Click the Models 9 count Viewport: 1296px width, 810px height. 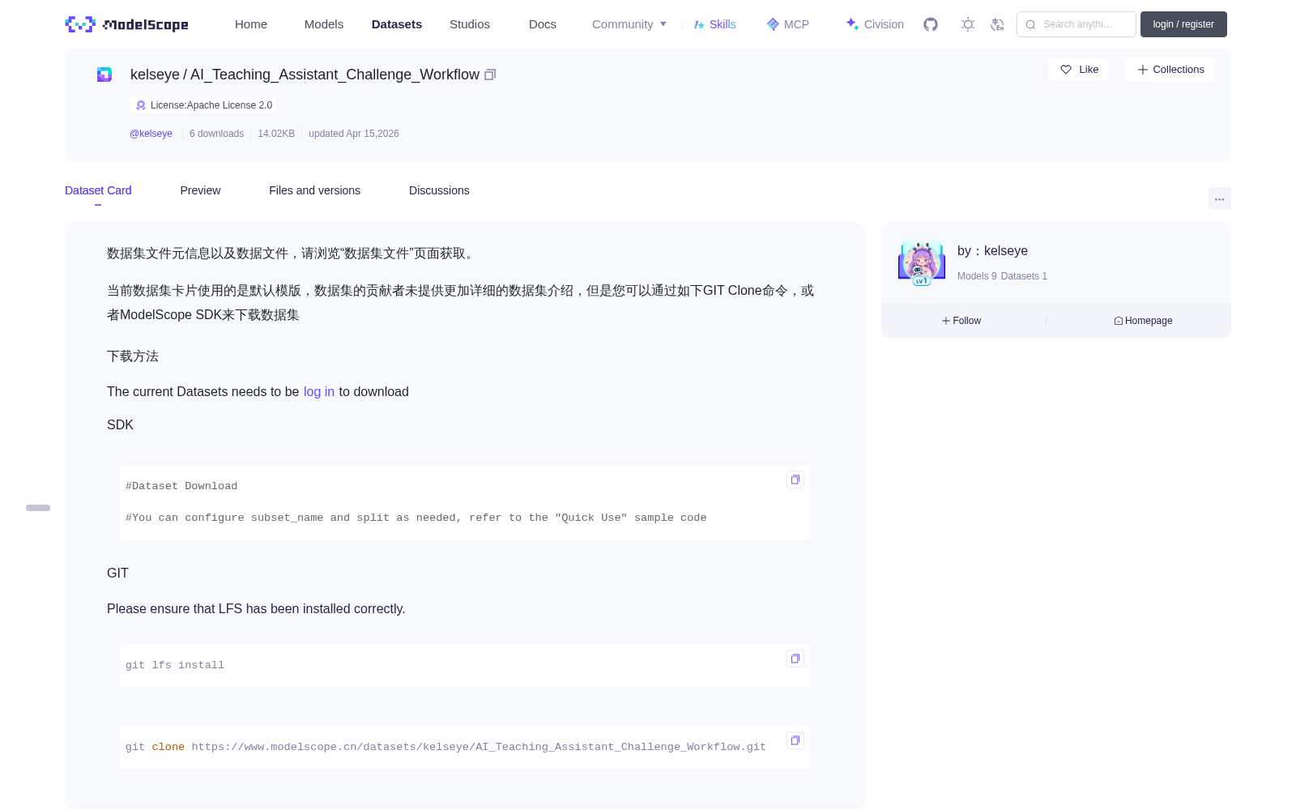(977, 276)
